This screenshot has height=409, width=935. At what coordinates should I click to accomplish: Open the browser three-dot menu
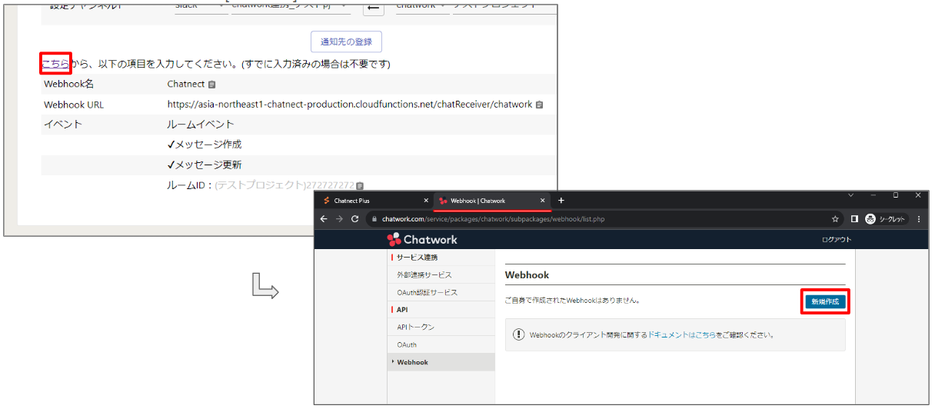pos(919,219)
